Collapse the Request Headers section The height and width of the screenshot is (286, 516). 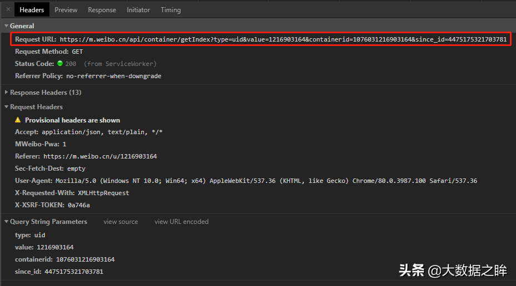tap(6, 107)
